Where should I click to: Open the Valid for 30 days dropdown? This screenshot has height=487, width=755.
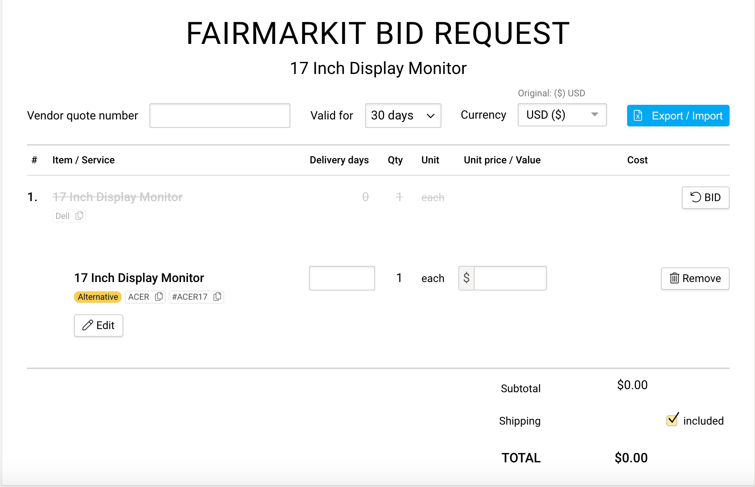pyautogui.click(x=403, y=116)
